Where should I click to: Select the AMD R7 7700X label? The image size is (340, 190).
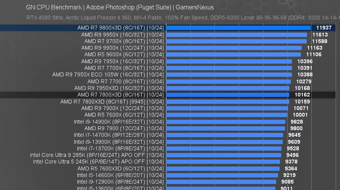coord(124,68)
